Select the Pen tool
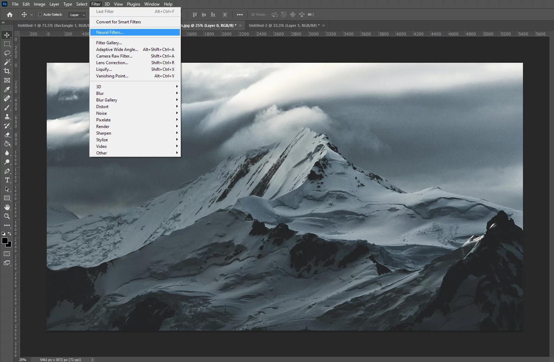This screenshot has height=362, width=554. pos(7,171)
